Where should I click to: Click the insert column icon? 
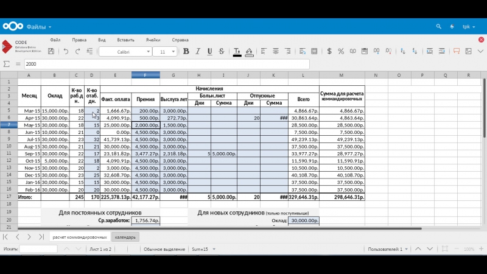[x=442, y=52]
